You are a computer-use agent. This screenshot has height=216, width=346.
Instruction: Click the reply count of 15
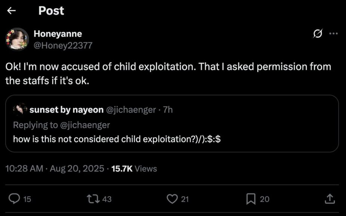27,199
